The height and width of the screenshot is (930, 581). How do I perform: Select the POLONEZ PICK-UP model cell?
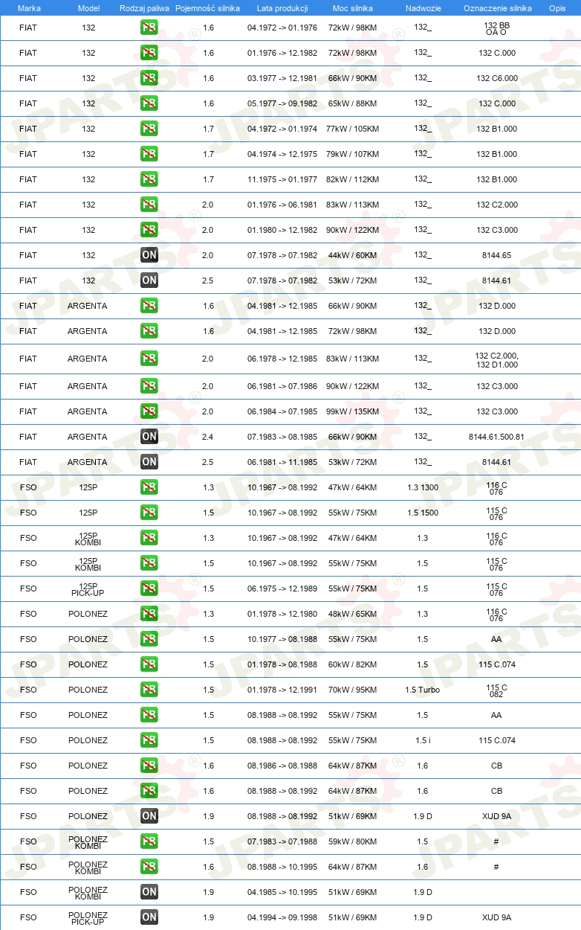coord(88,917)
